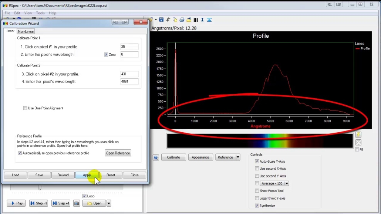Click the Open Reference button
This screenshot has height=214, width=381.
(x=118, y=153)
